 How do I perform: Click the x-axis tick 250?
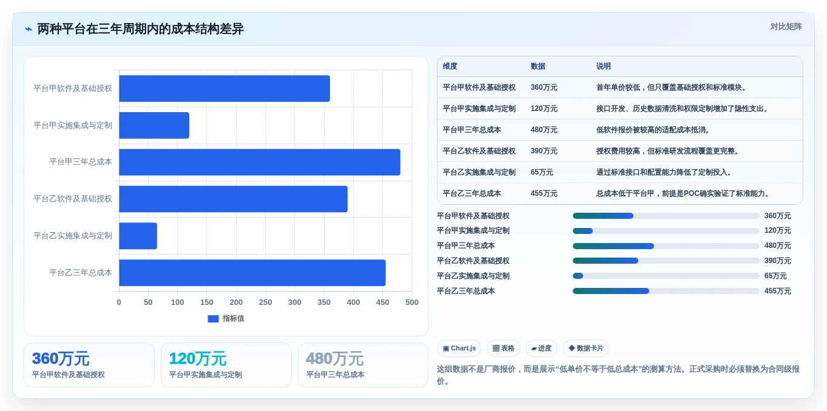[266, 302]
